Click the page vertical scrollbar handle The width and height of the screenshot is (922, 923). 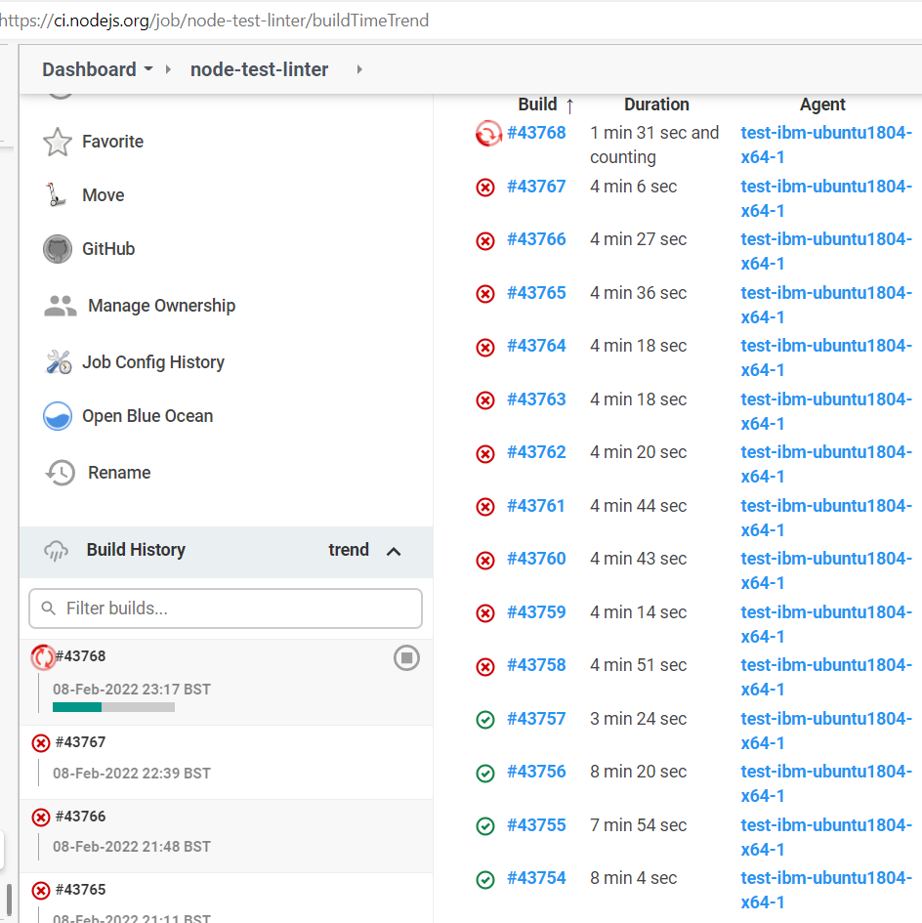coord(9,899)
